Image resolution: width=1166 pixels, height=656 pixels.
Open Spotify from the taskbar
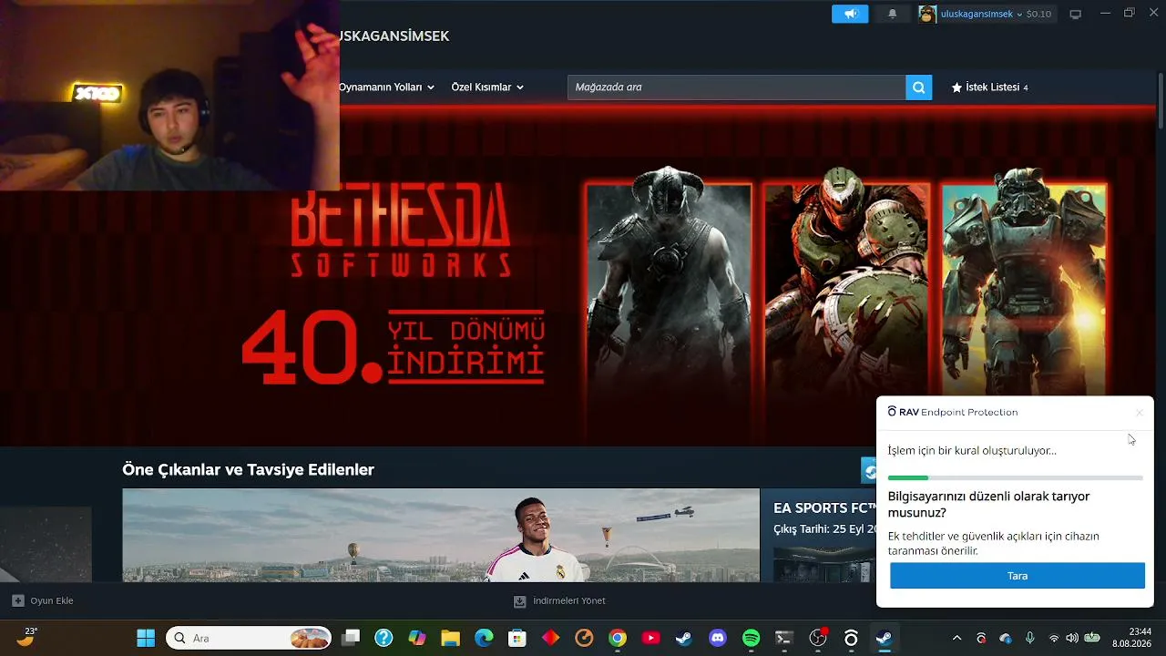coord(751,638)
